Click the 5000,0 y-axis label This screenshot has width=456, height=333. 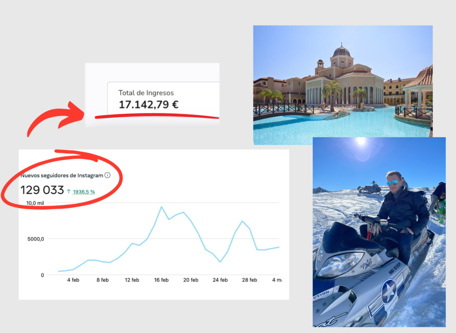pos(36,239)
